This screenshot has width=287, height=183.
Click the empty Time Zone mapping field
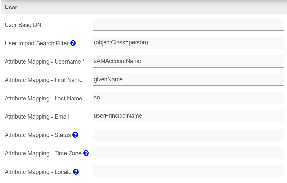[x=188, y=153]
